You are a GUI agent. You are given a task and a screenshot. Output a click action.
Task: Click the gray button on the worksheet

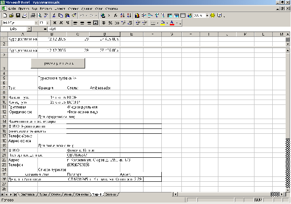click(x=58, y=63)
